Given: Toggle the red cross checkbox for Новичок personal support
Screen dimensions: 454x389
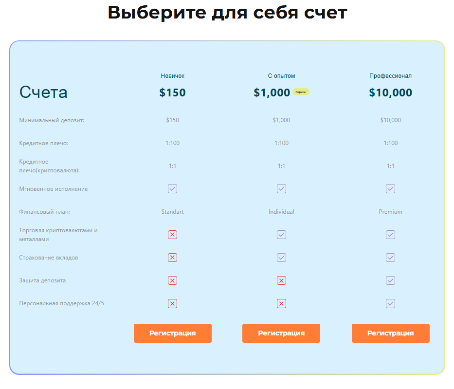Looking at the screenshot, I should point(172,303).
